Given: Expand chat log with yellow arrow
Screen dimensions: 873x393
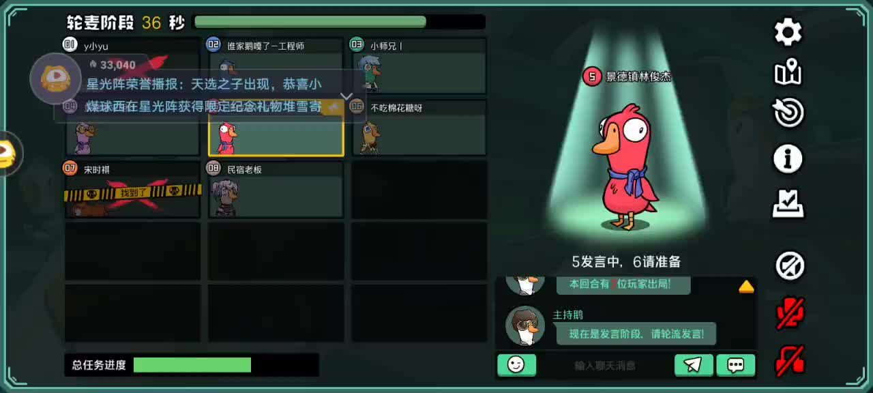Looking at the screenshot, I should pos(746,287).
